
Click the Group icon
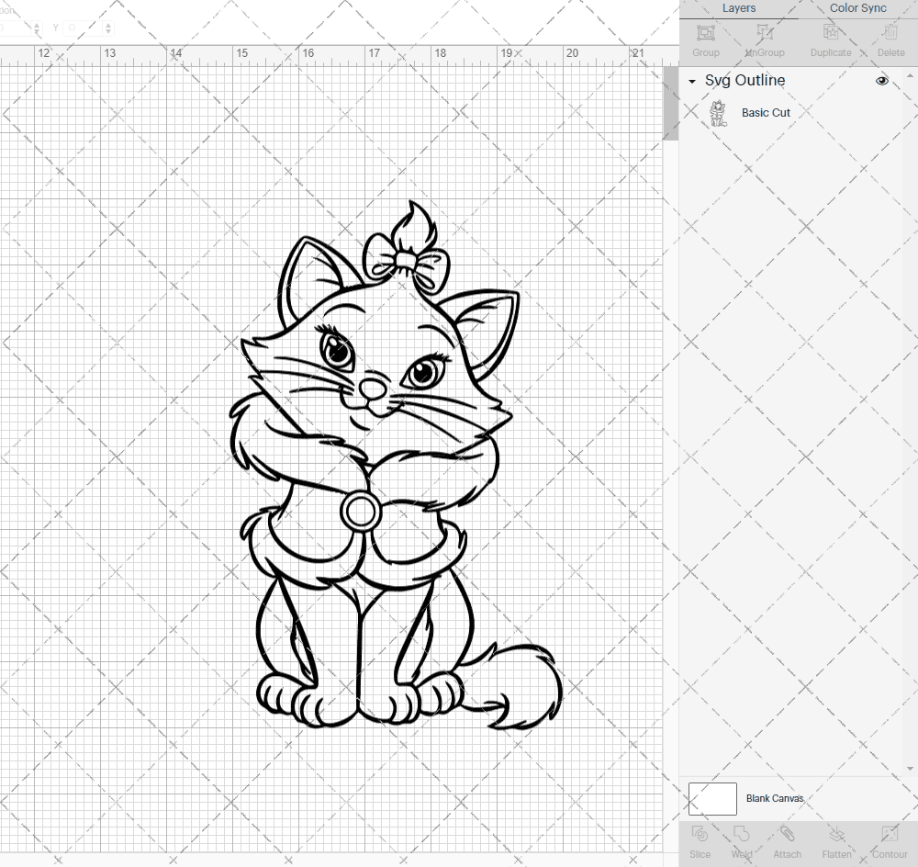click(x=705, y=33)
